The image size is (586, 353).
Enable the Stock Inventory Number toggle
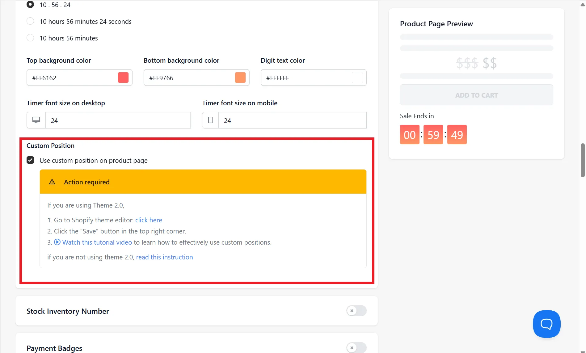click(356, 311)
